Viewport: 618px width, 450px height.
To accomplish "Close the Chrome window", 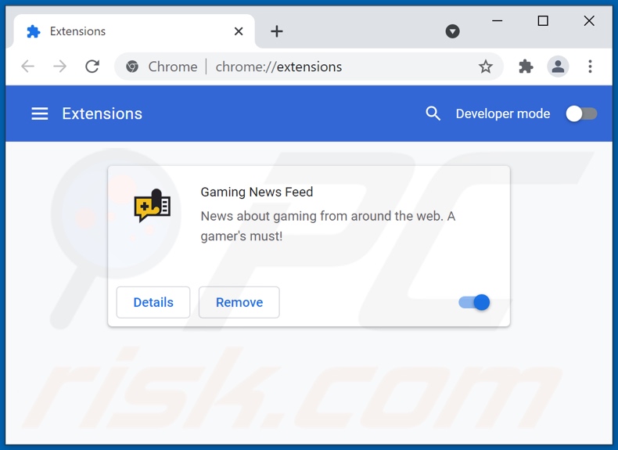I will pyautogui.click(x=589, y=20).
